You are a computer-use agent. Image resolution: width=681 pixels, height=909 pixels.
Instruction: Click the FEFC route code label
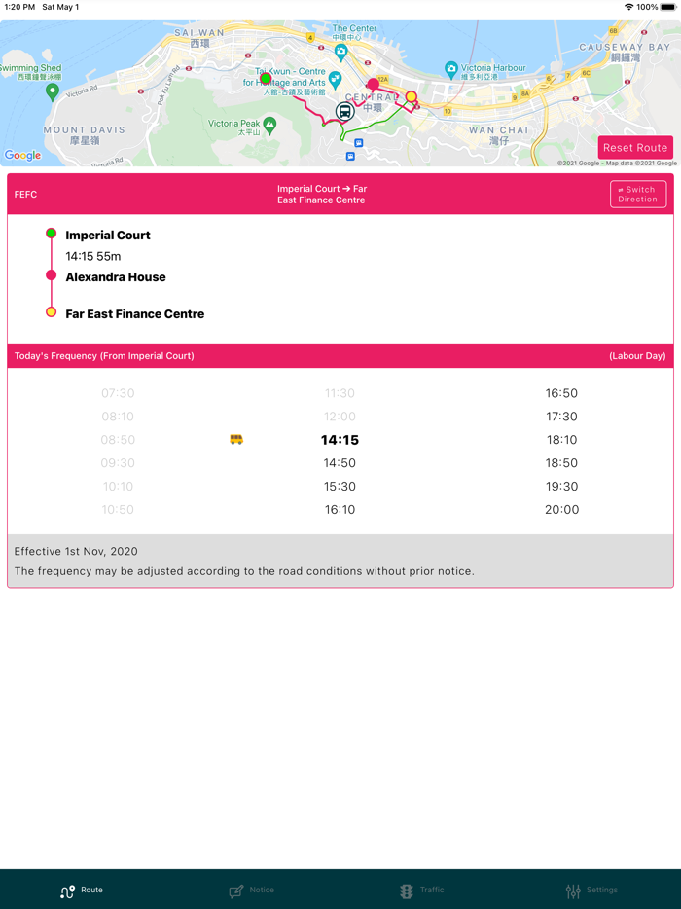point(25,194)
